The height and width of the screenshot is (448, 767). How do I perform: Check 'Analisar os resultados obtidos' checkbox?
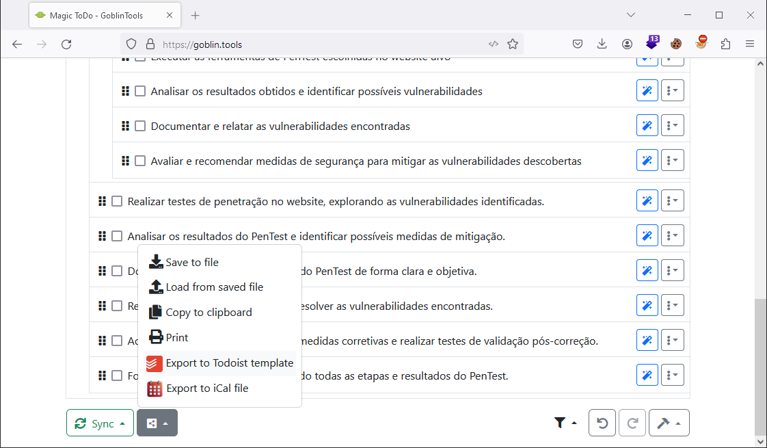140,91
